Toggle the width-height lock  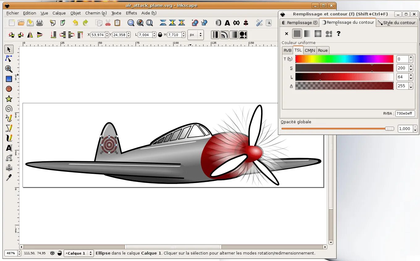tap(160, 35)
